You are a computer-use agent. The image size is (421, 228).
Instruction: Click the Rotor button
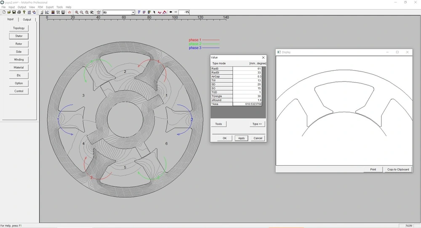point(19,44)
